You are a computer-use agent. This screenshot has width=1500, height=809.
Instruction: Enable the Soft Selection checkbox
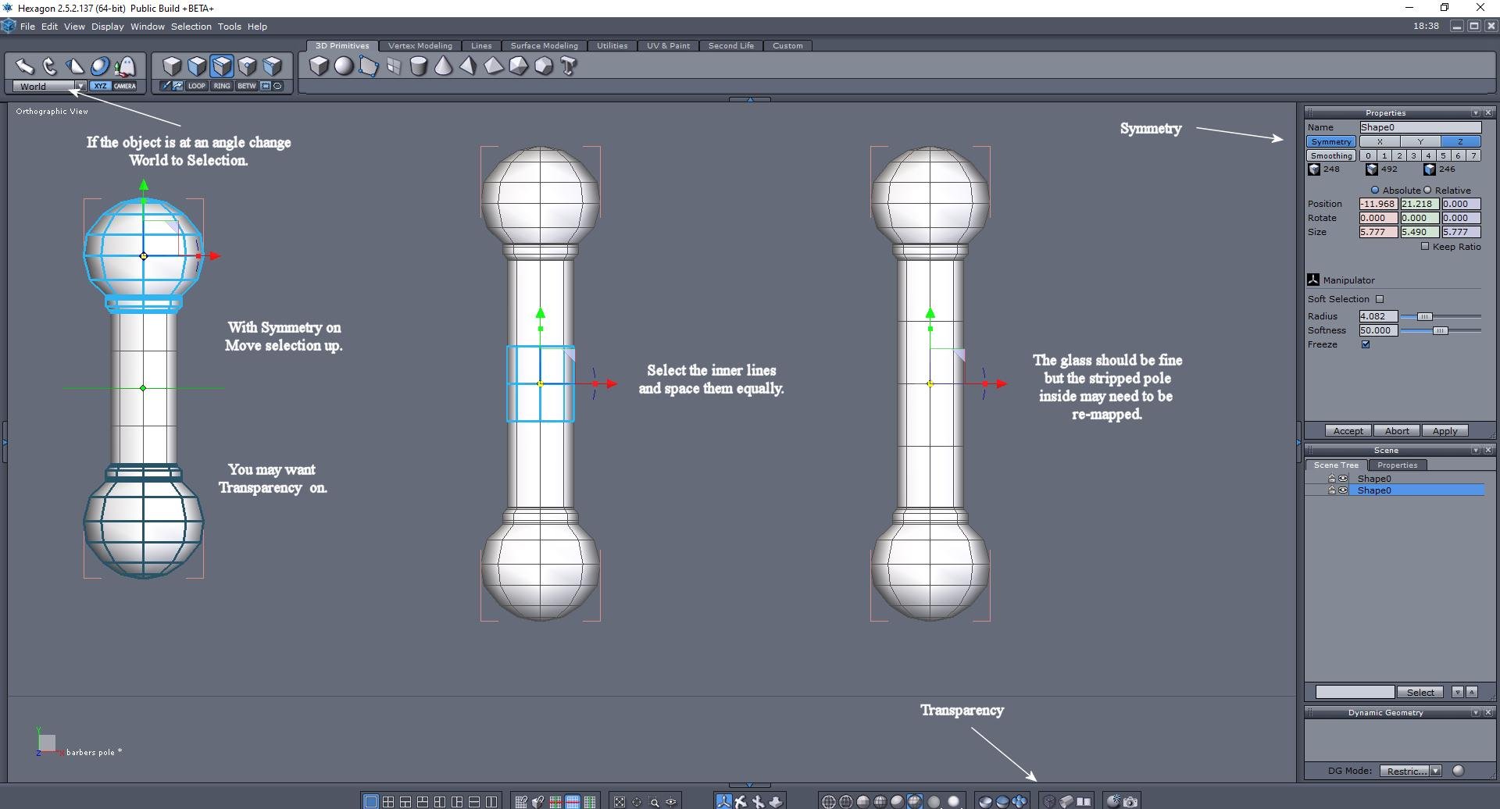point(1380,298)
